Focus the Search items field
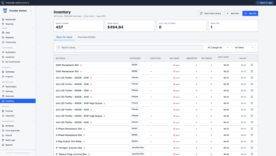The width and height of the screenshot is (276, 156). pyautogui.click(x=130, y=48)
